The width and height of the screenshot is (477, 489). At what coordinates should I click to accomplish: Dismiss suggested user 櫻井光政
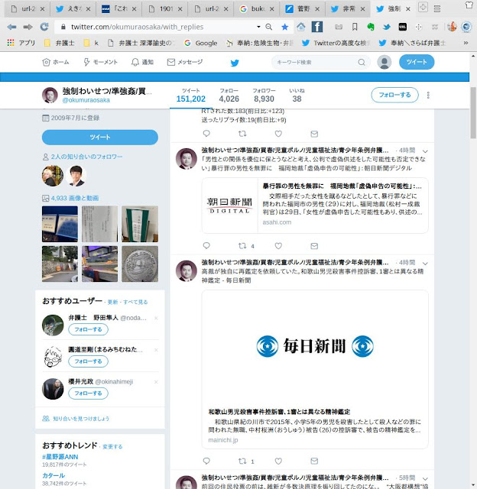point(156,382)
